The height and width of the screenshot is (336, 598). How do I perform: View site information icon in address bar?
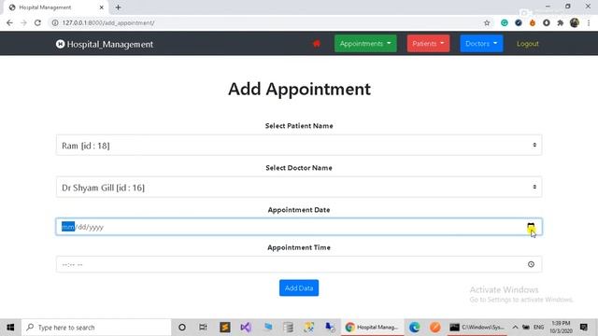click(x=55, y=22)
